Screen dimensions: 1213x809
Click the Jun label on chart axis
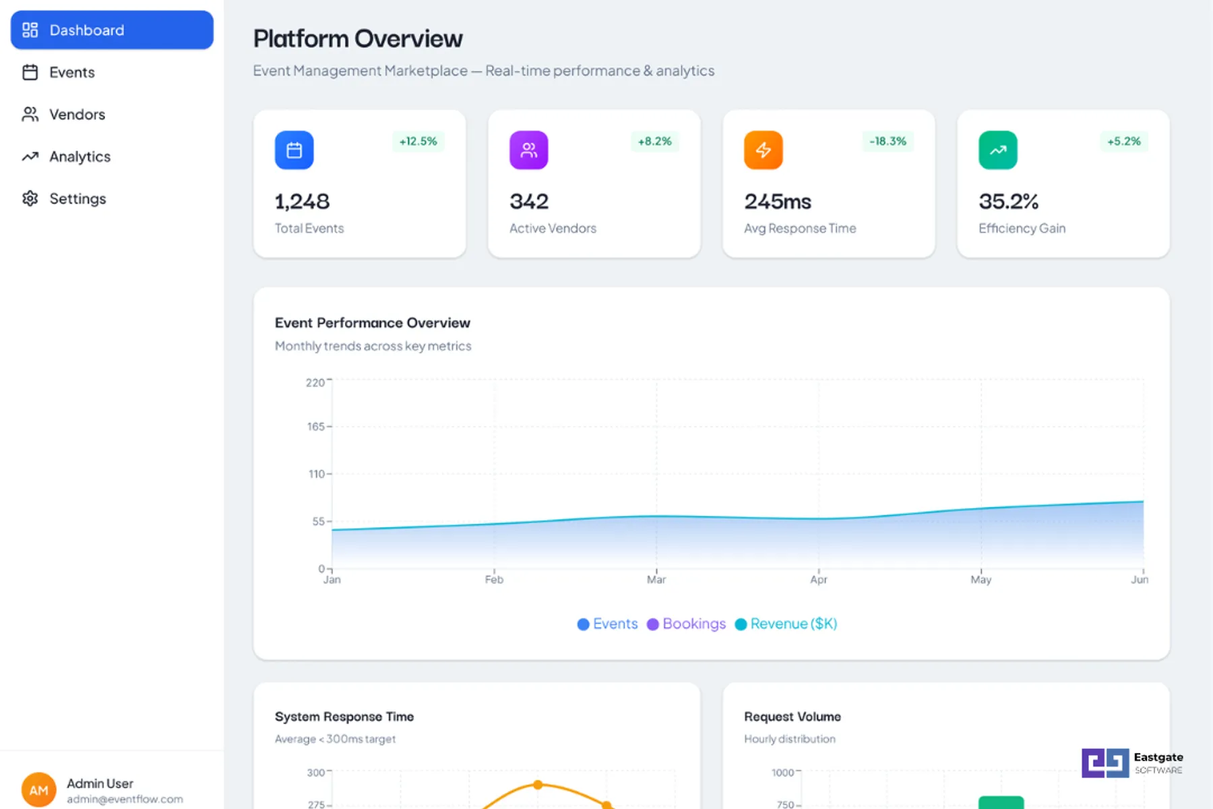pos(1140,580)
